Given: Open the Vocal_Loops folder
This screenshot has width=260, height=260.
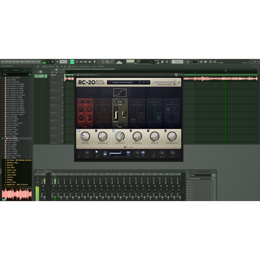Looking at the screenshot, I should (12, 182).
